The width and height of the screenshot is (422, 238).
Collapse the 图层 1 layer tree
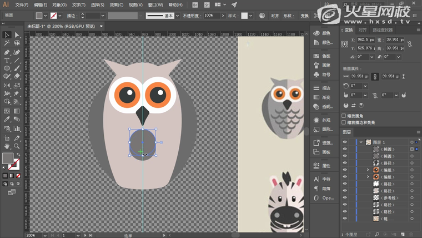[x=360, y=142]
